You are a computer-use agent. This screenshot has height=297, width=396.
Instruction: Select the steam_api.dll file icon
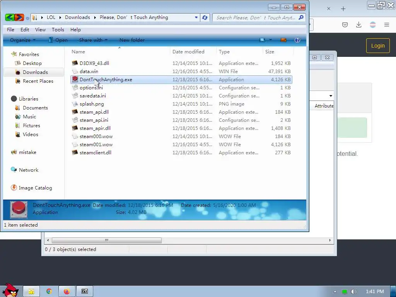tap(75, 112)
